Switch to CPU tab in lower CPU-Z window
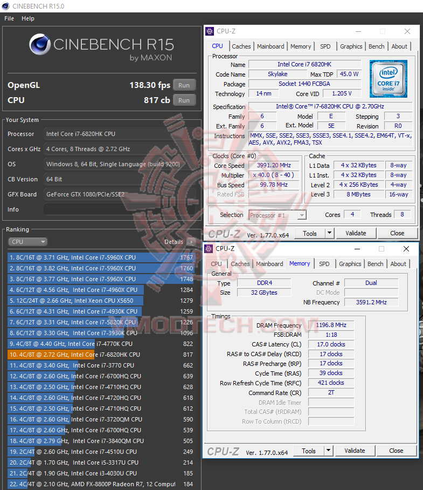 (216, 264)
